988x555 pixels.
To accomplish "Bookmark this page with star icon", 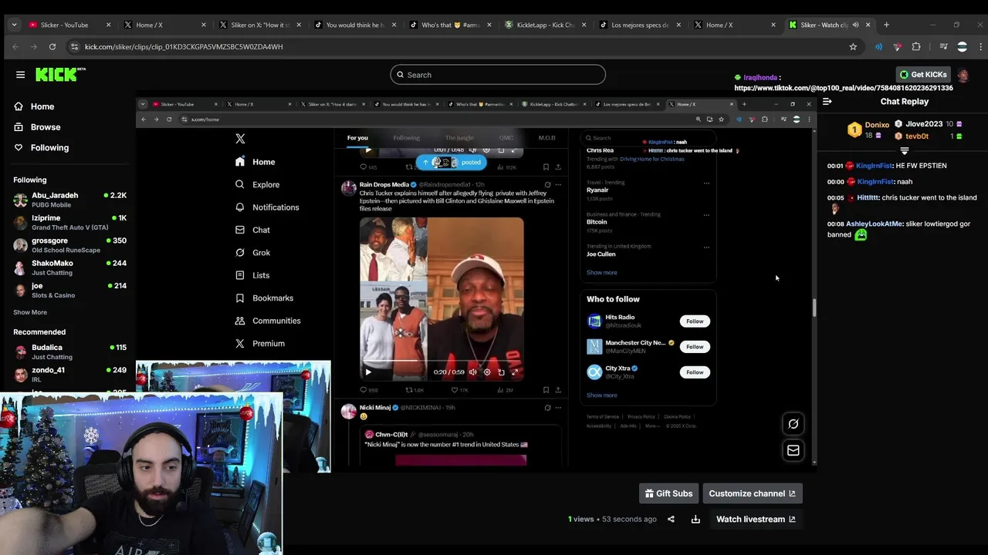I will [x=853, y=46].
